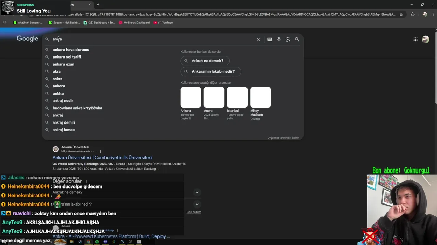Screen dimensions: 437x245
Task: Close the current 'Ara' tab
Action: [x=90, y=5]
